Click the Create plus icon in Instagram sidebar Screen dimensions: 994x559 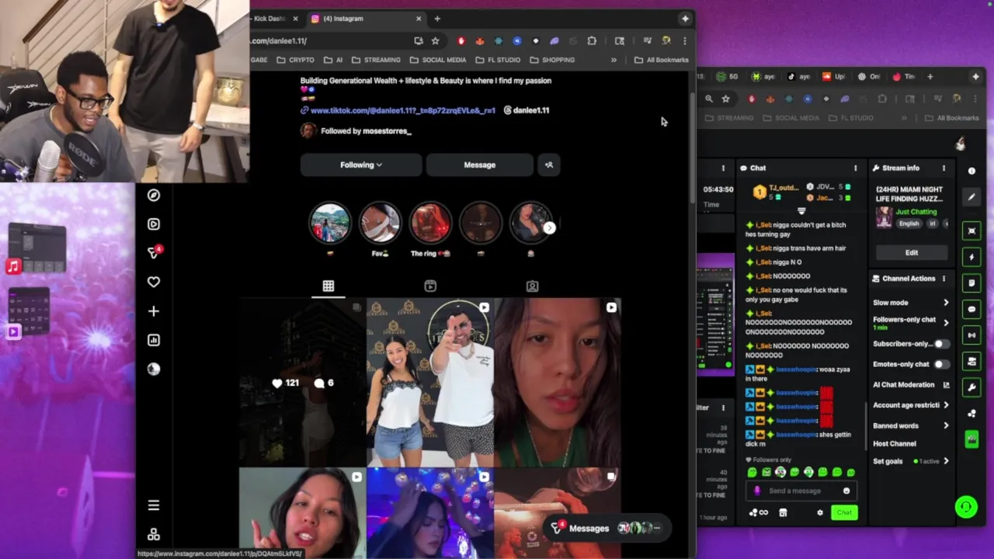pyautogui.click(x=154, y=311)
